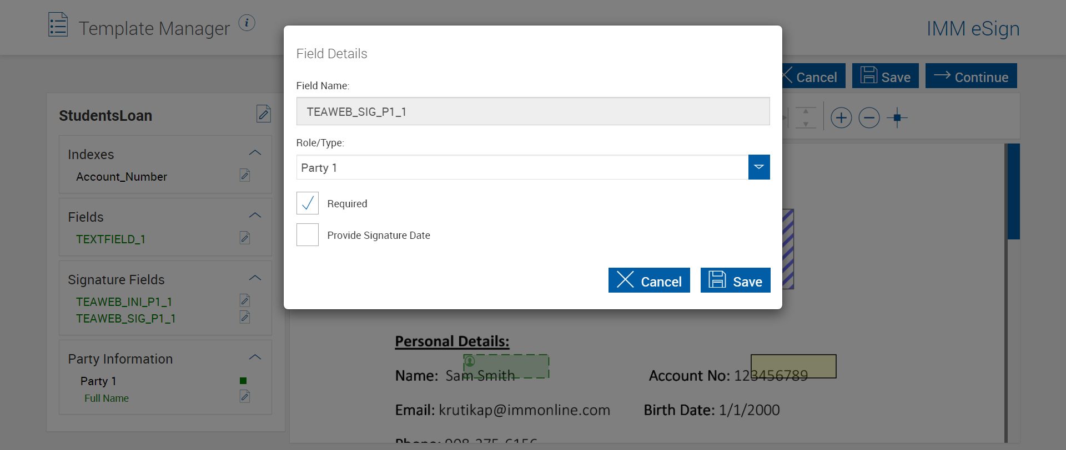Click edit icon next to Account_Number
The width and height of the screenshot is (1066, 450).
click(245, 176)
